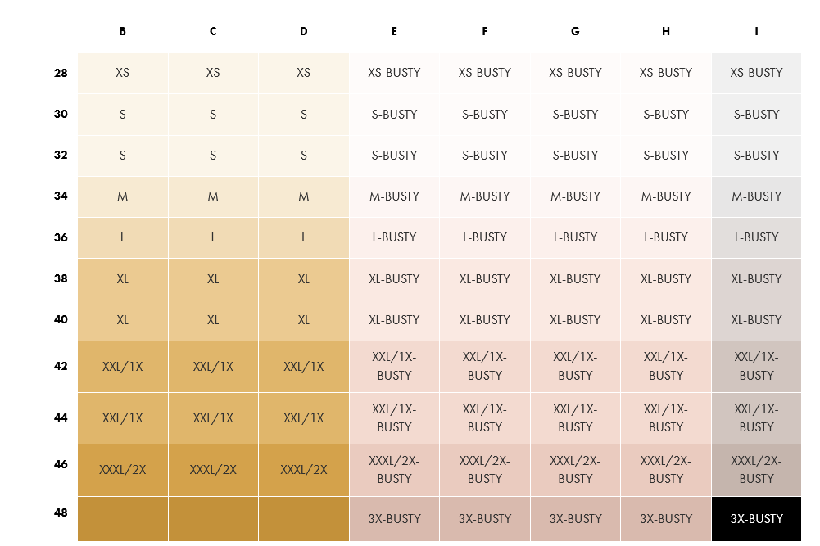Click XXXL/2X cell in column C
Viewport: 820px width, 546px height.
point(213,470)
